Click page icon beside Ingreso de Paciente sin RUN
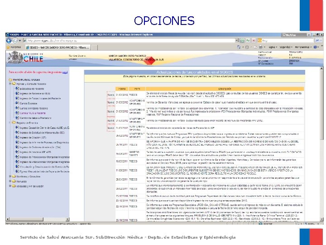The image size is (326, 245). tap(17, 93)
